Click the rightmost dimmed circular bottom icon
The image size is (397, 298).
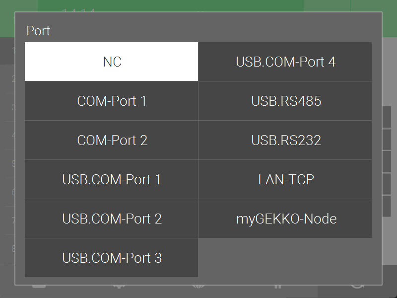pyautogui.click(x=357, y=287)
